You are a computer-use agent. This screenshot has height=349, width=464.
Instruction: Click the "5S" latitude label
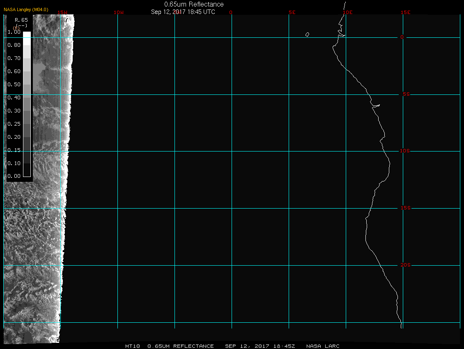click(x=406, y=94)
